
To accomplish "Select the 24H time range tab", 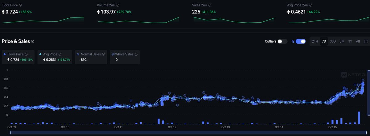I will [x=315, y=41].
